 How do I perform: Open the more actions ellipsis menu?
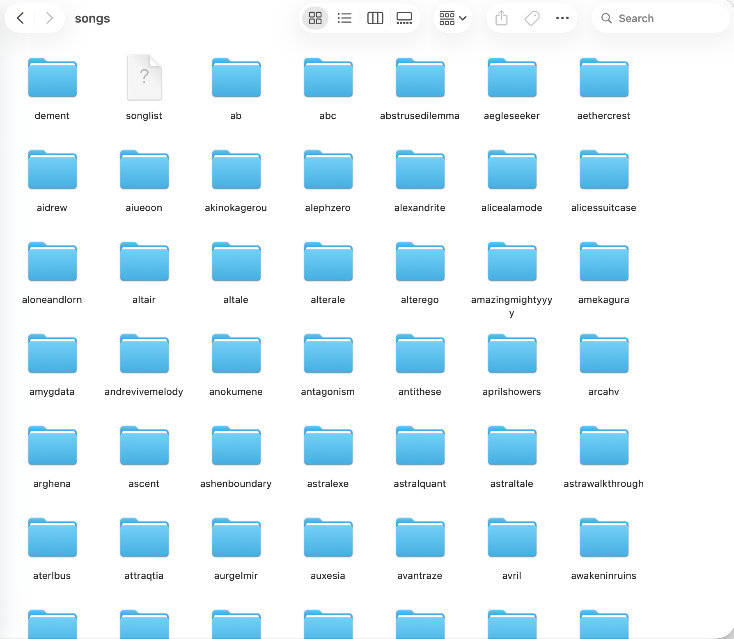562,18
